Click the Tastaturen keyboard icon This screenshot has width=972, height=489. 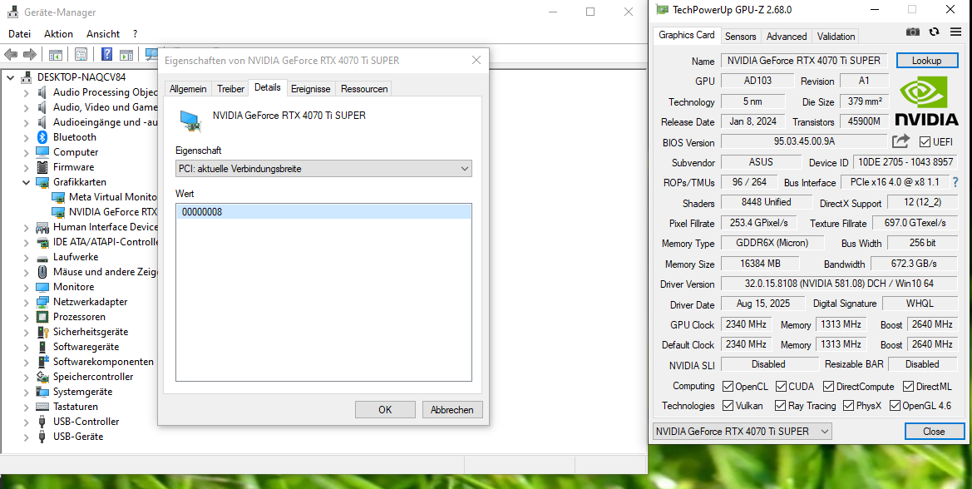(42, 407)
